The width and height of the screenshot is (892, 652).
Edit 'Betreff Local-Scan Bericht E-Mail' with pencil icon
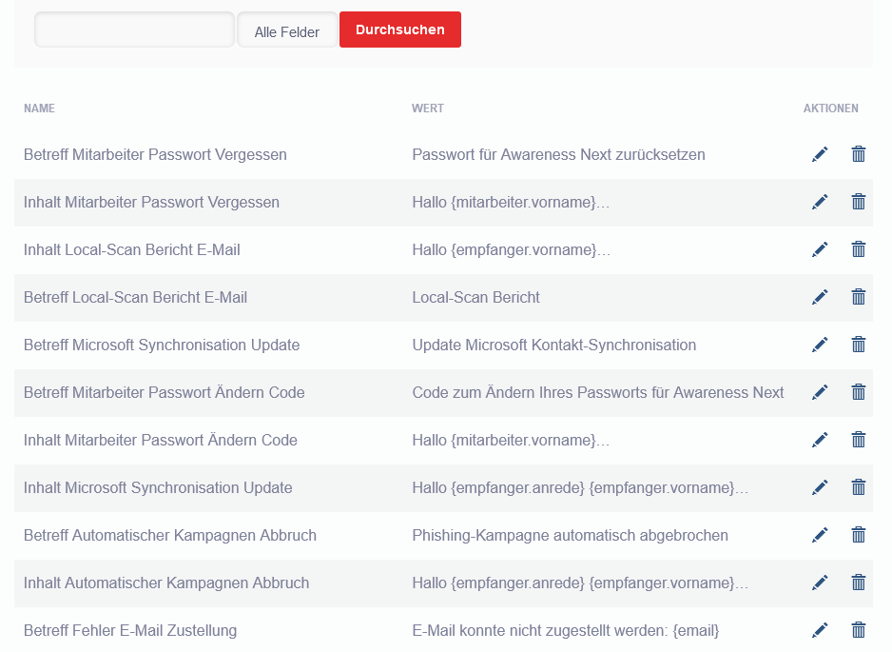[x=820, y=297]
